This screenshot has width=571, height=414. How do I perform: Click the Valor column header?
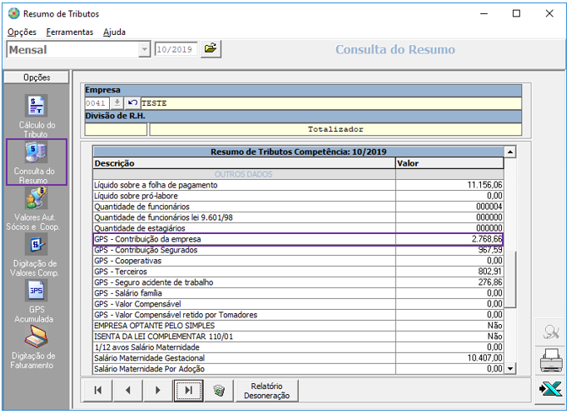click(x=449, y=163)
